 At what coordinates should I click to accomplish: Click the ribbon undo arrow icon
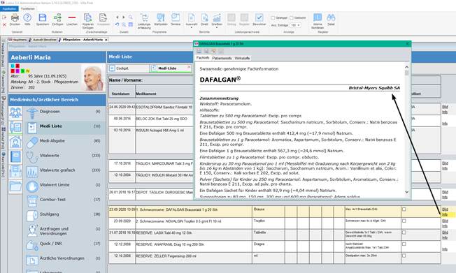117,24
